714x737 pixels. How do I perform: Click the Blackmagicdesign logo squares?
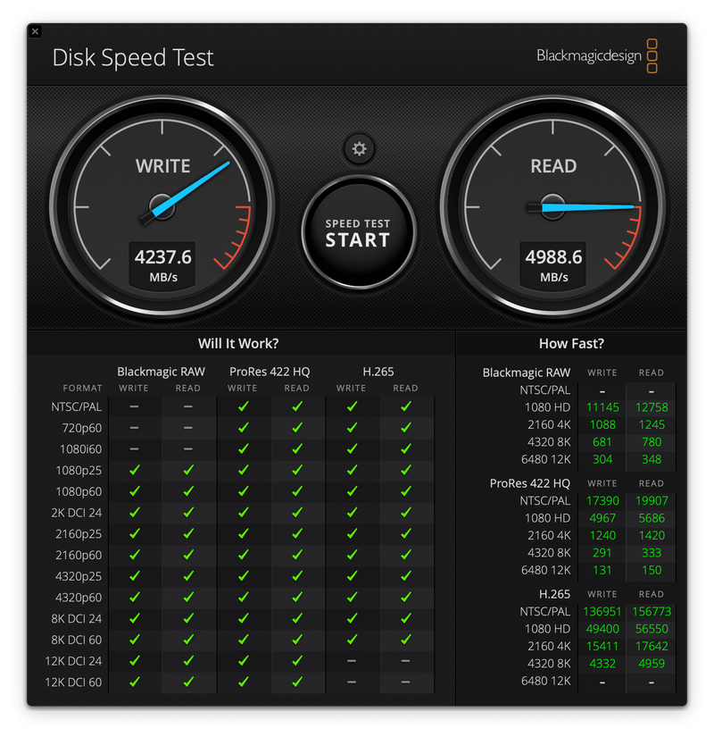click(652, 55)
